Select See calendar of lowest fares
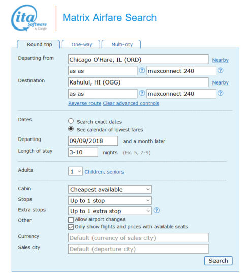 pos(71,129)
